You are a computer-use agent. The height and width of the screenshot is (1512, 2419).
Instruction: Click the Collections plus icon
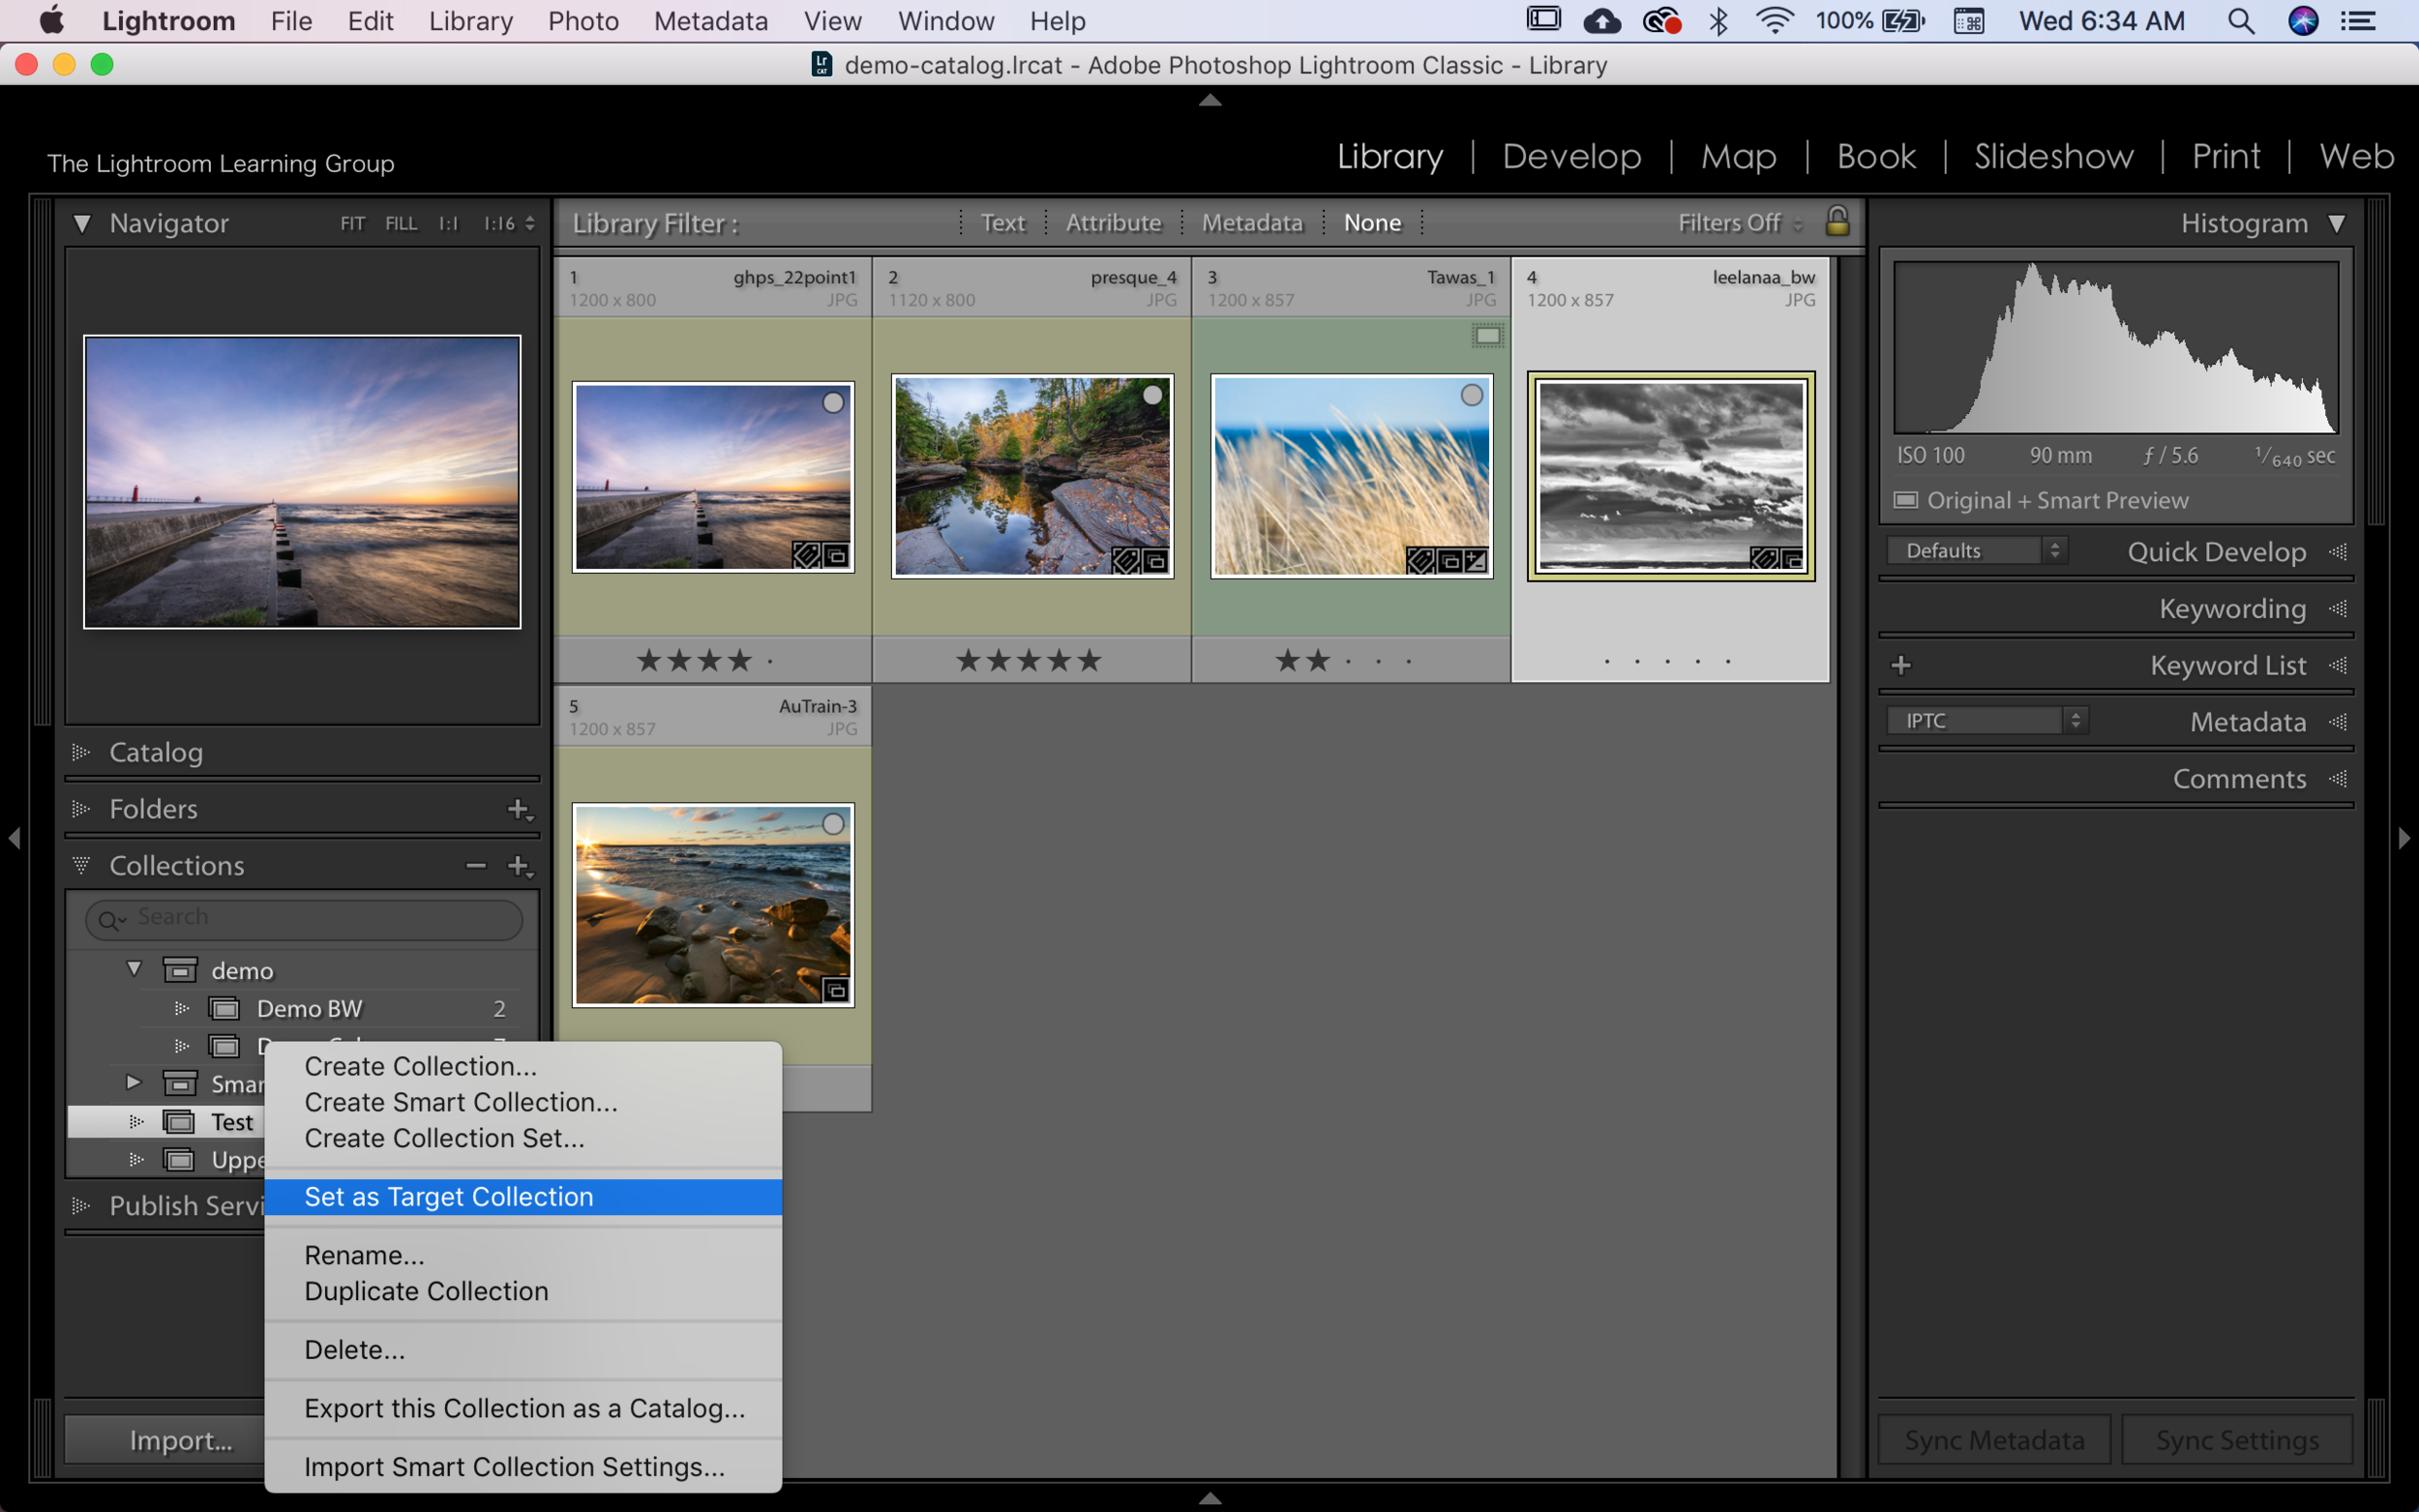519,866
